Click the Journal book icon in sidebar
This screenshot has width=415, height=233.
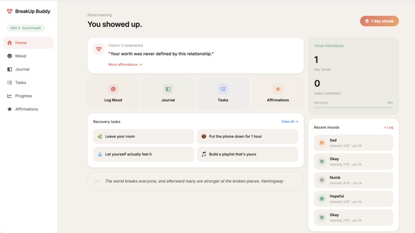pos(10,69)
